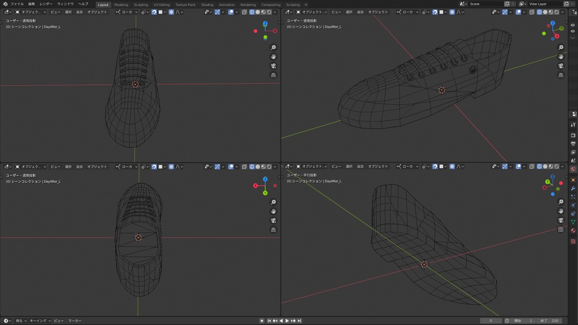
Task: Toggle X-ray mode in top-right viewport header
Action: 533,12
